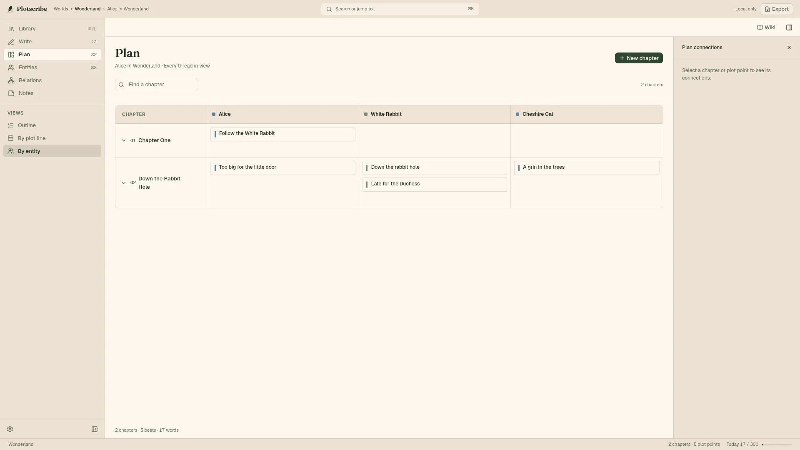Viewport: 800px width, 450px height.
Task: Click the Alice column color dot
Action: point(214,114)
